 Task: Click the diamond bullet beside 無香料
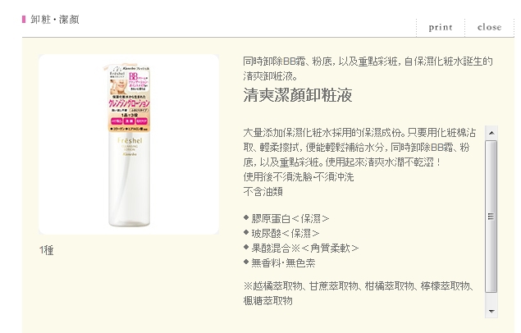coord(246,262)
